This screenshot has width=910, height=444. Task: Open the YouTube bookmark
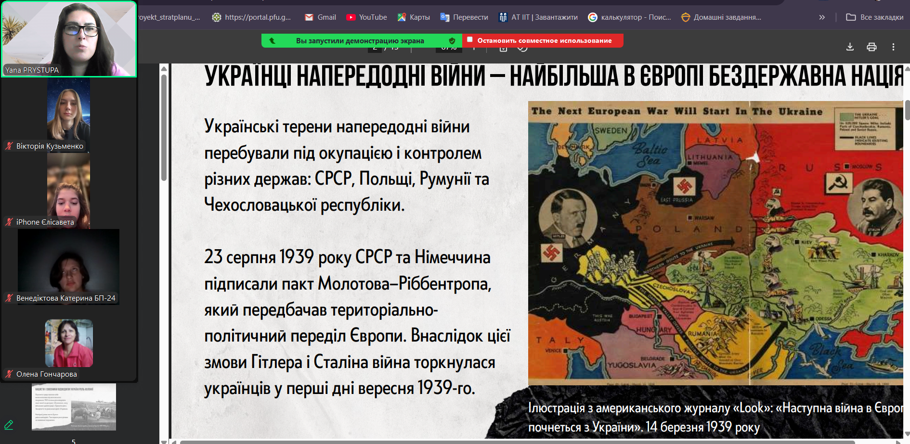point(367,17)
